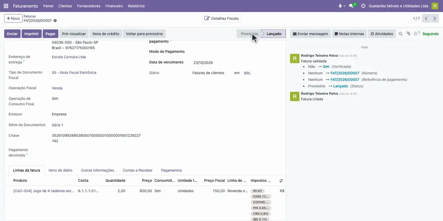The image size is (443, 221).
Task: Click due date 23/10/2026
Action: click(203, 63)
